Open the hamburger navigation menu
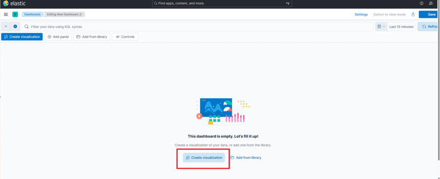The image size is (440, 179). tap(6, 15)
